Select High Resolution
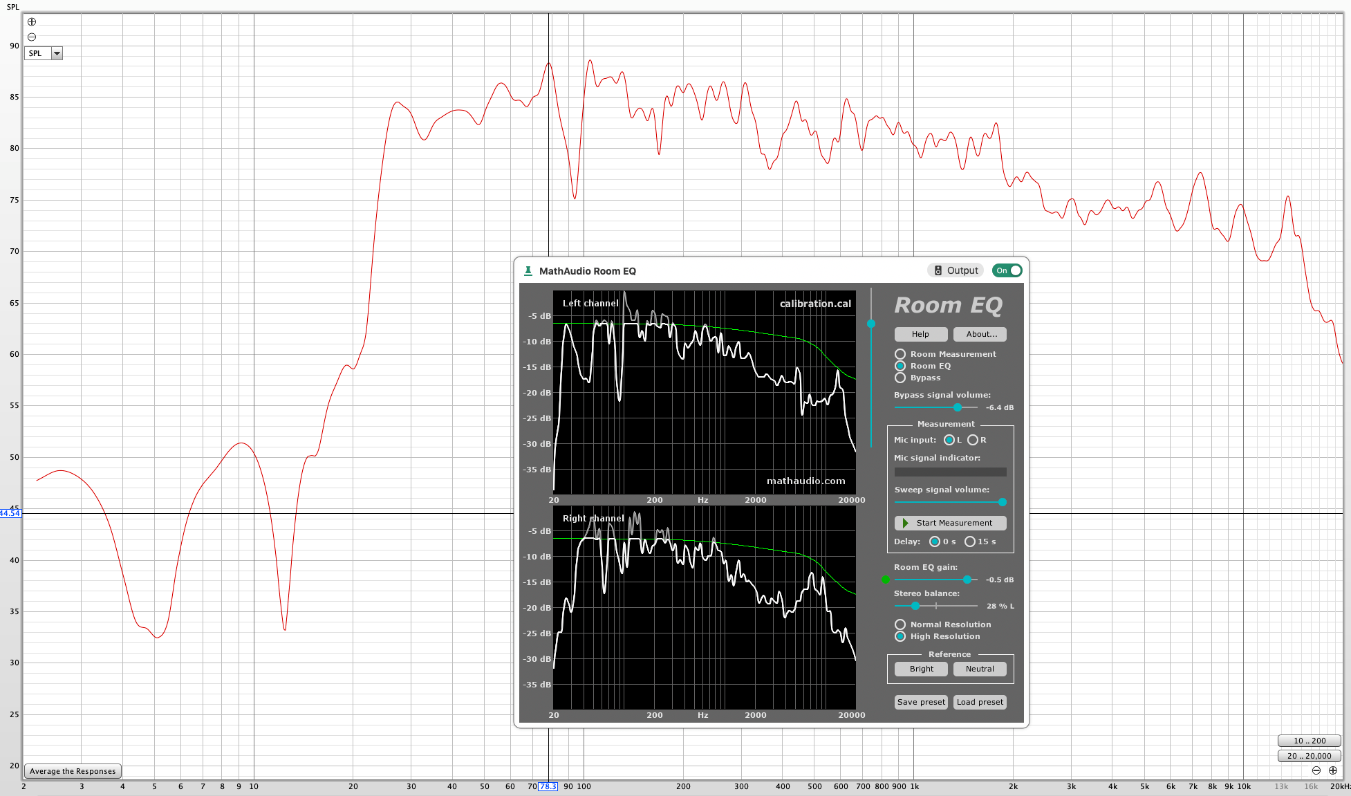1351x796 pixels. [x=900, y=636]
